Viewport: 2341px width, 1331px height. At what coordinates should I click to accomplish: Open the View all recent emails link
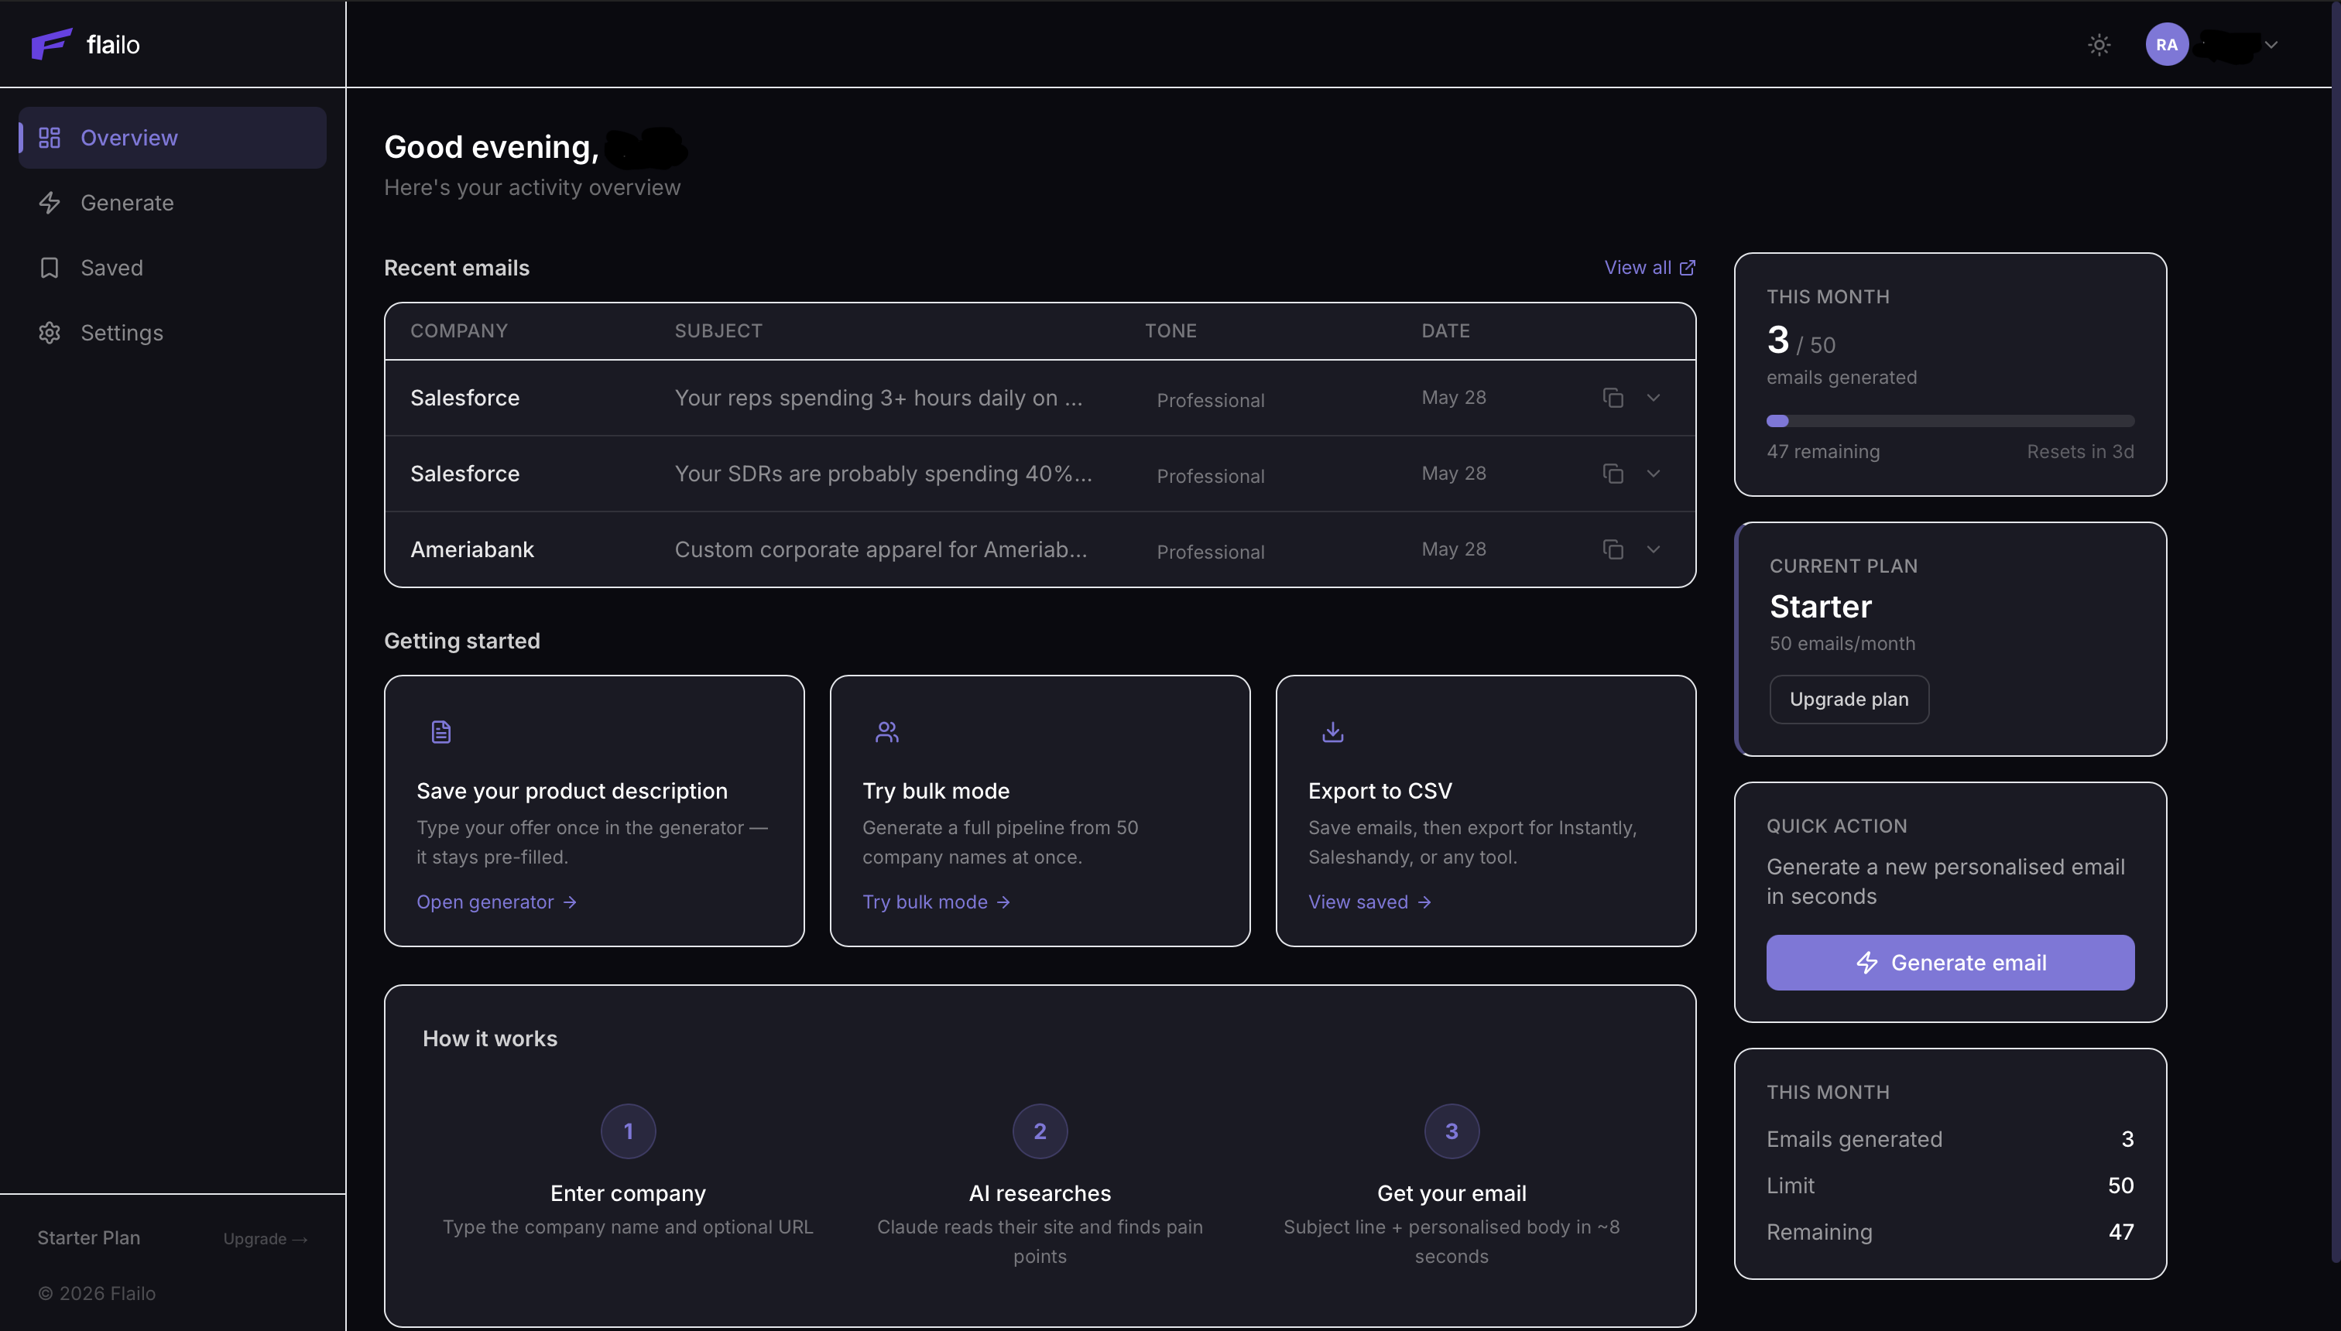click(1650, 268)
